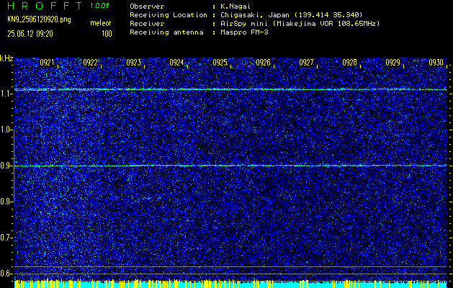Screen dimensions: 453x288
Task: Click the cyan and yellow level bar at bottom
Action: click(x=230, y=284)
